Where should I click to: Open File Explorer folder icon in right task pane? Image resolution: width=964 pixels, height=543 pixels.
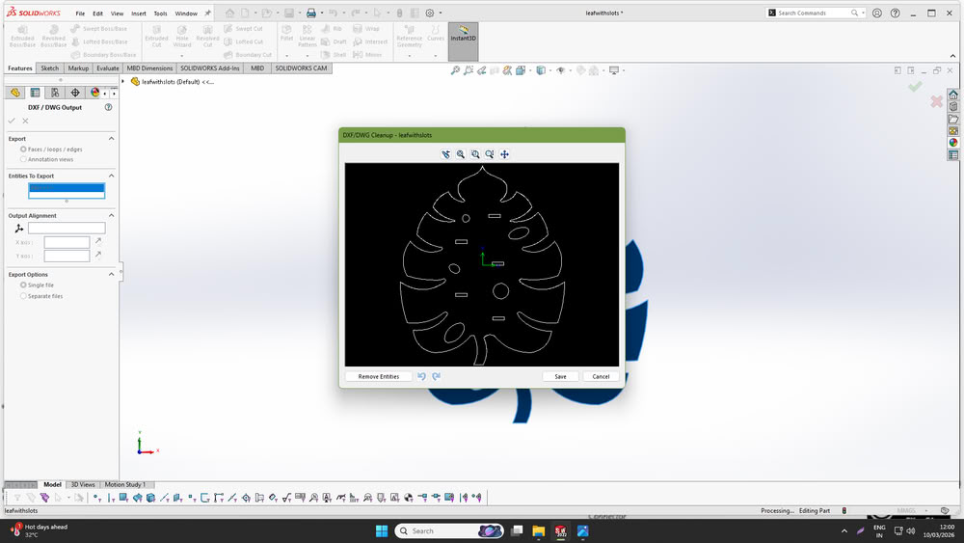click(953, 119)
